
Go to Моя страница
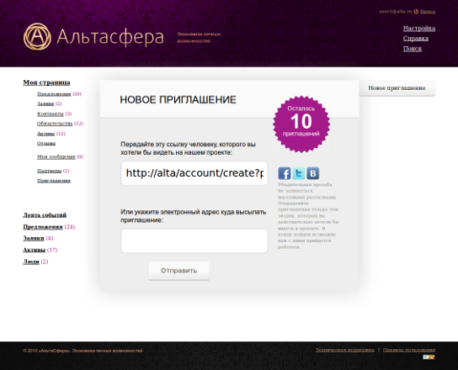[46, 82]
